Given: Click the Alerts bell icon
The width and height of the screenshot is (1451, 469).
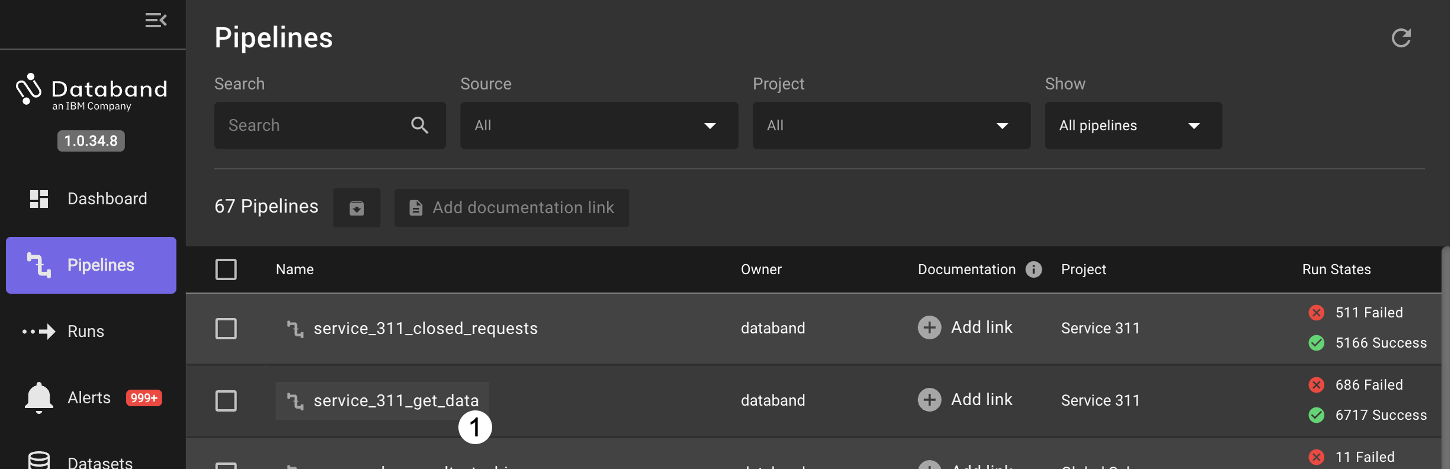Looking at the screenshot, I should pos(39,398).
